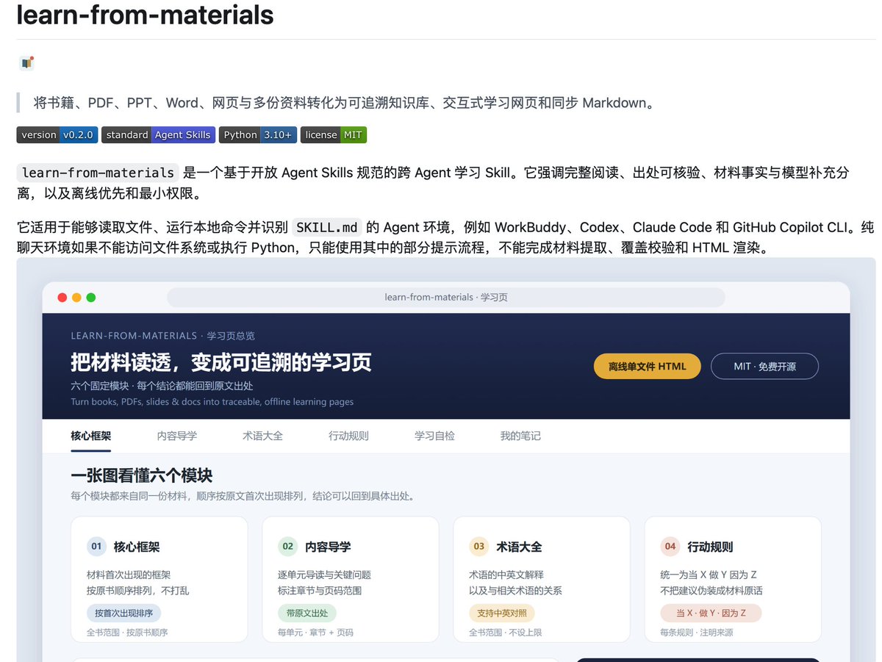Click the 带原文出处 tag
This screenshot has width=882, height=662.
pos(307,613)
